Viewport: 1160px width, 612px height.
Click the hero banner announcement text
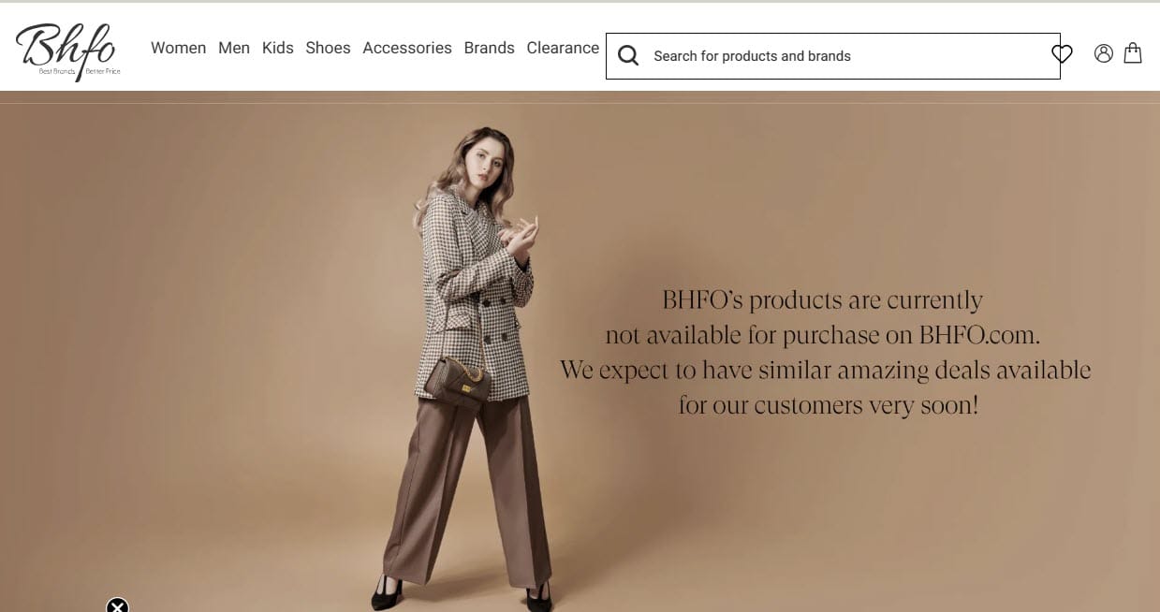[825, 353]
